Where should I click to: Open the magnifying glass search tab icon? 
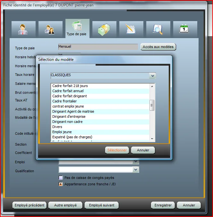158,29
